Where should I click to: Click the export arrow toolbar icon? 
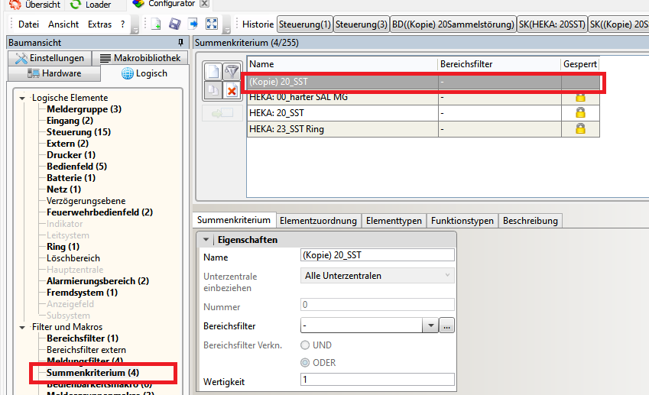(193, 24)
